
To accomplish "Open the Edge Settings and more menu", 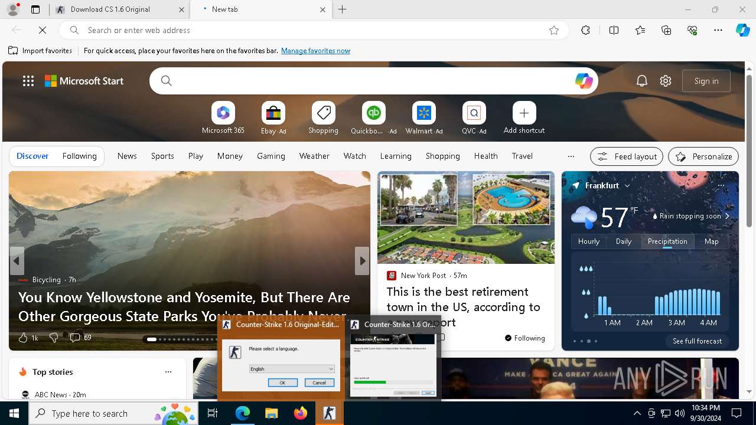I will click(718, 30).
